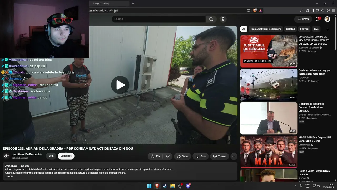This screenshot has width=337, height=190.
Task: Click the Join channel button
Action: tap(51, 156)
